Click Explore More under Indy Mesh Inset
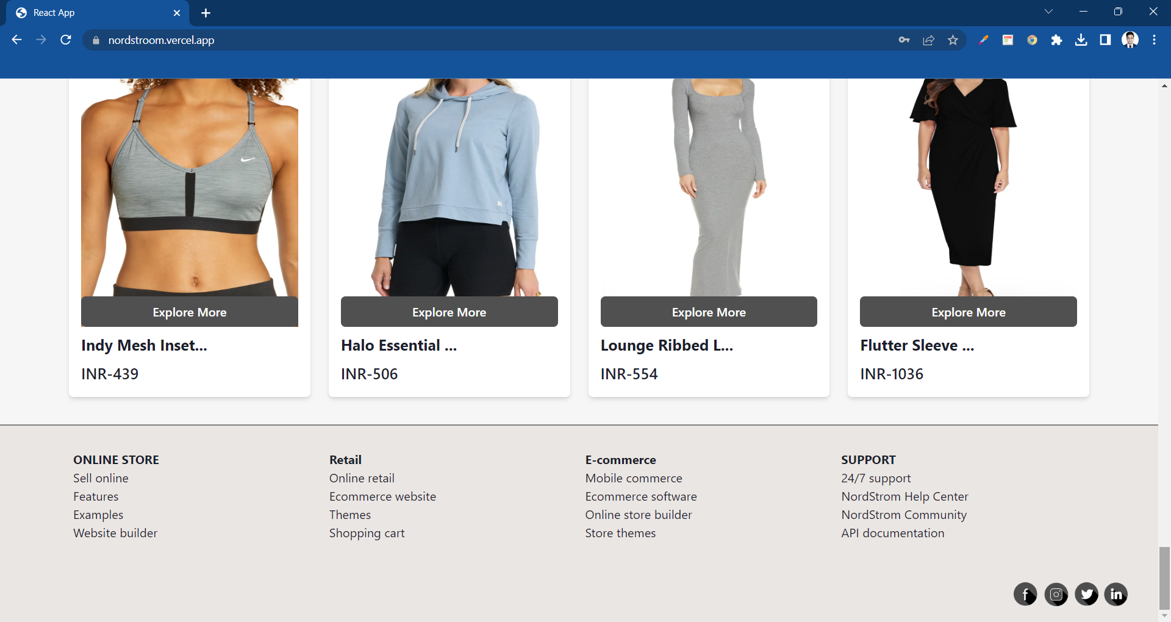The image size is (1171, 622). click(x=190, y=312)
